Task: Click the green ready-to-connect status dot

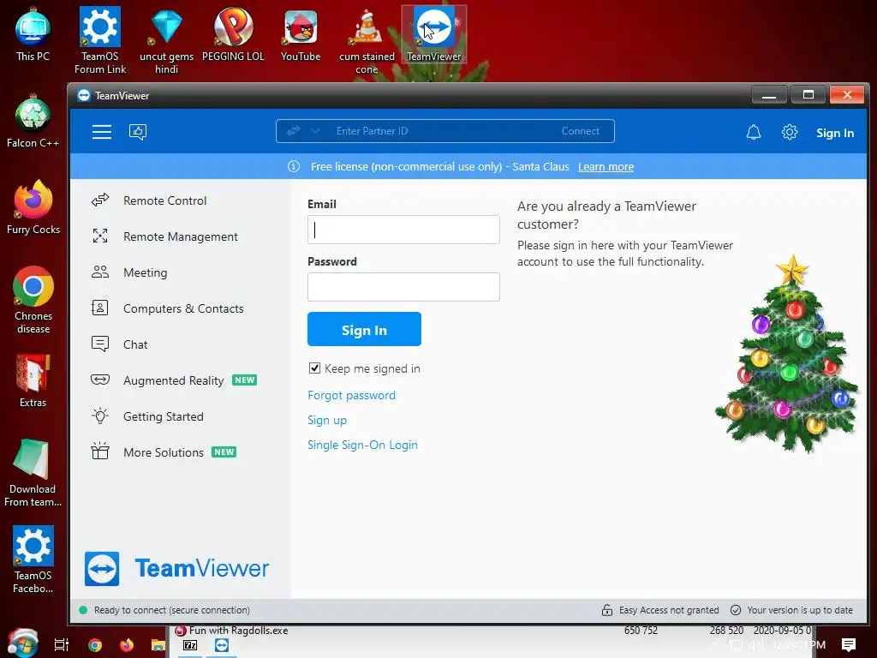Action: coord(83,610)
